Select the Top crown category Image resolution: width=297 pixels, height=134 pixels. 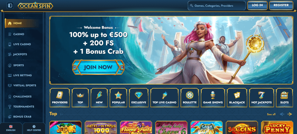pyautogui.click(x=80, y=98)
